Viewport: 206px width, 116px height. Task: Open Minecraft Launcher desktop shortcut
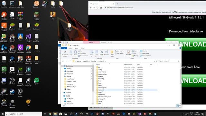pyautogui.click(x=36, y=16)
